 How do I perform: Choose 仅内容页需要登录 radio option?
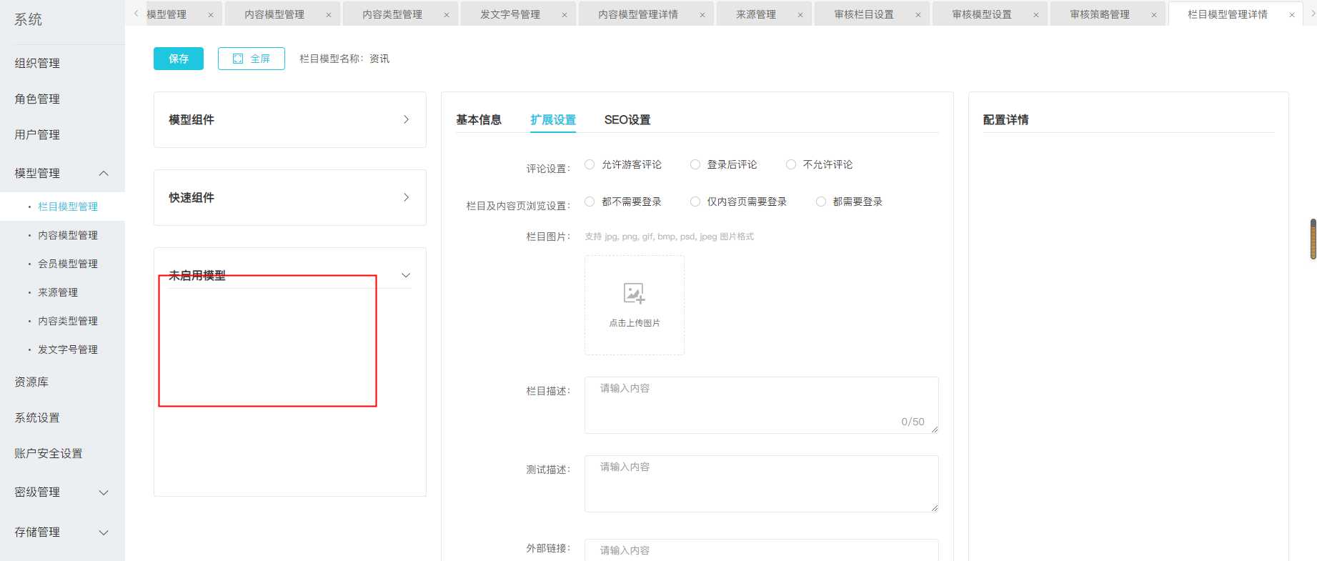(695, 202)
